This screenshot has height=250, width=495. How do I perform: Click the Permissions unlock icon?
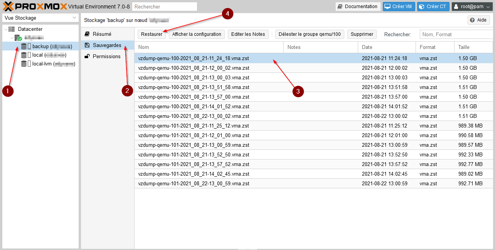click(x=87, y=57)
